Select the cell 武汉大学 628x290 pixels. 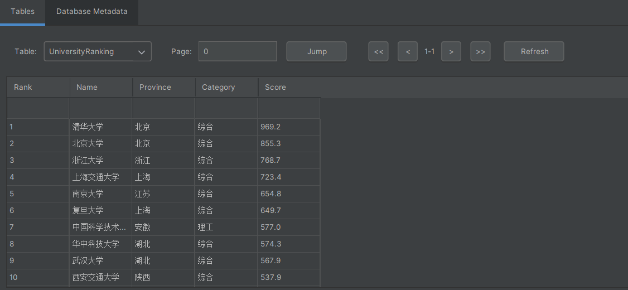(x=100, y=261)
